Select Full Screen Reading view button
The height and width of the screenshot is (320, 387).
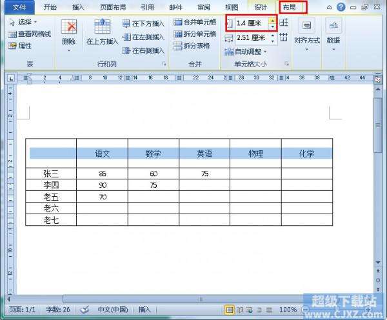(239, 310)
